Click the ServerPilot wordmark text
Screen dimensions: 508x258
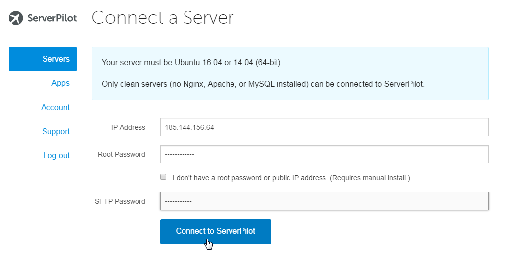[52, 18]
